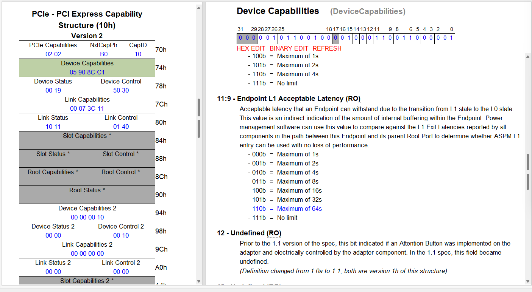Open the Link Control 2 register
532x292 pixels.
tap(121, 267)
